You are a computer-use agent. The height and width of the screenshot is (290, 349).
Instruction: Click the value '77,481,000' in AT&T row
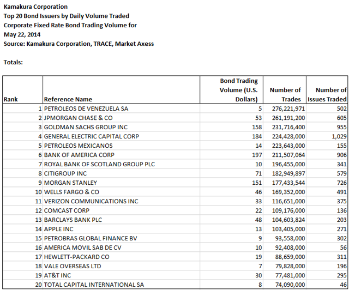point(290,275)
